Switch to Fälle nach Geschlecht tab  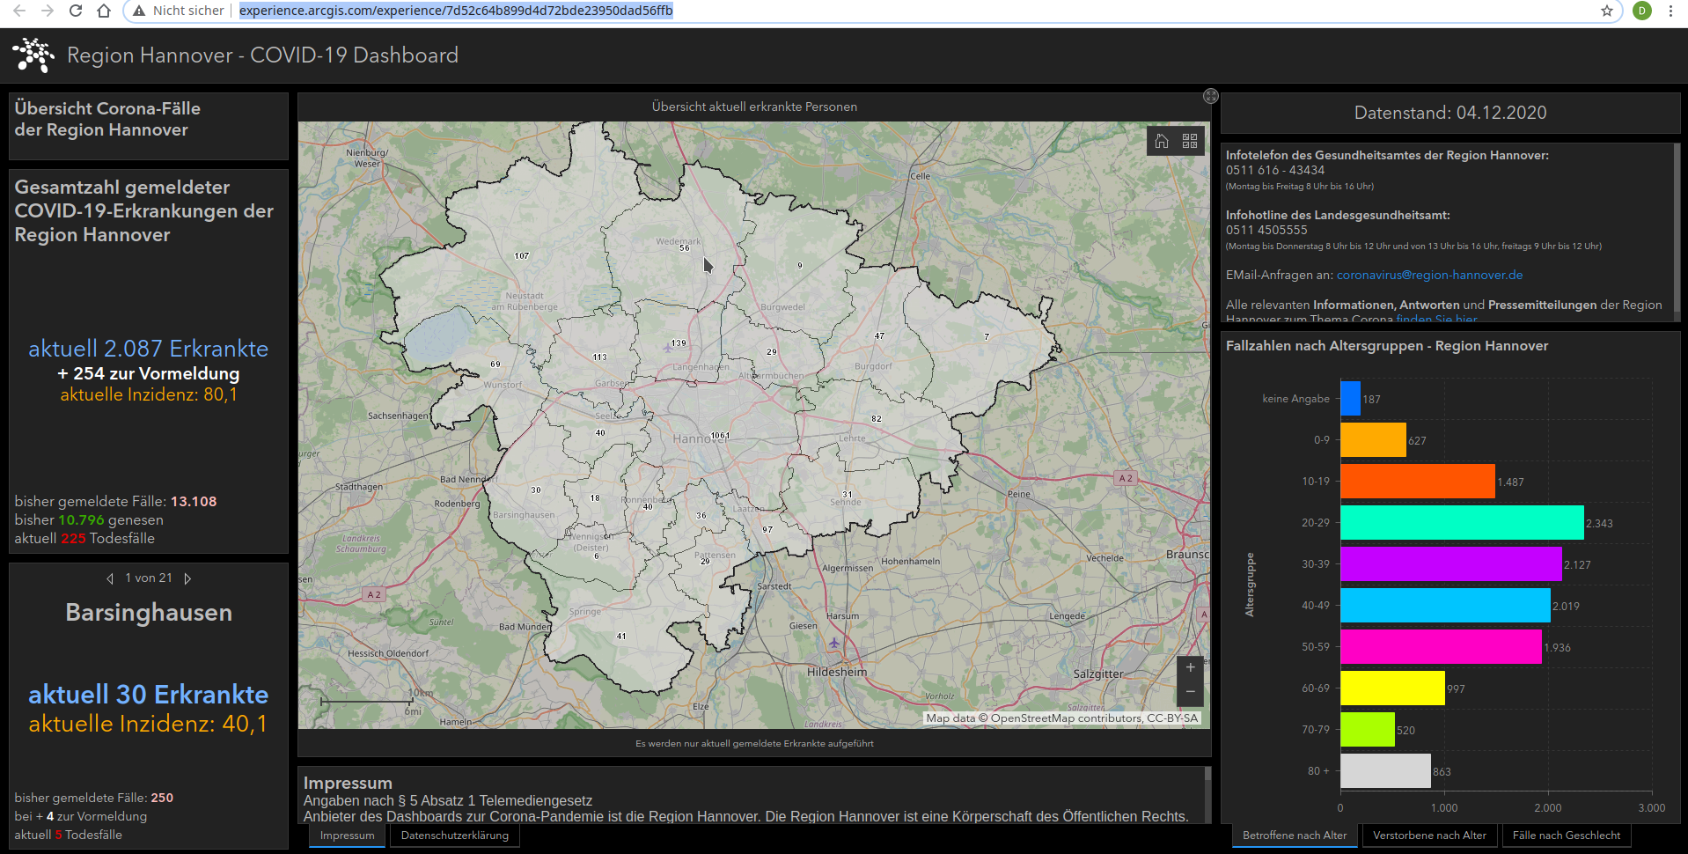[x=1566, y=836]
